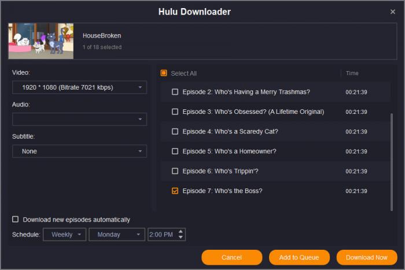This screenshot has width=405, height=270.
Task: Click Episode 7 duration 00:21:39
Action: [356, 191]
